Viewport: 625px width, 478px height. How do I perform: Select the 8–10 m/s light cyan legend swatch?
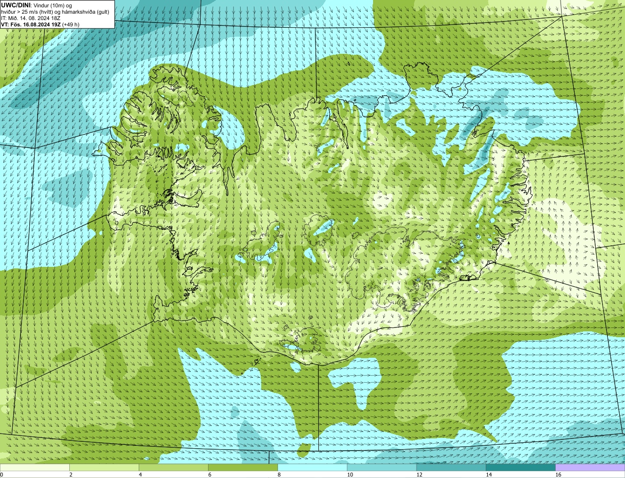click(x=312, y=468)
